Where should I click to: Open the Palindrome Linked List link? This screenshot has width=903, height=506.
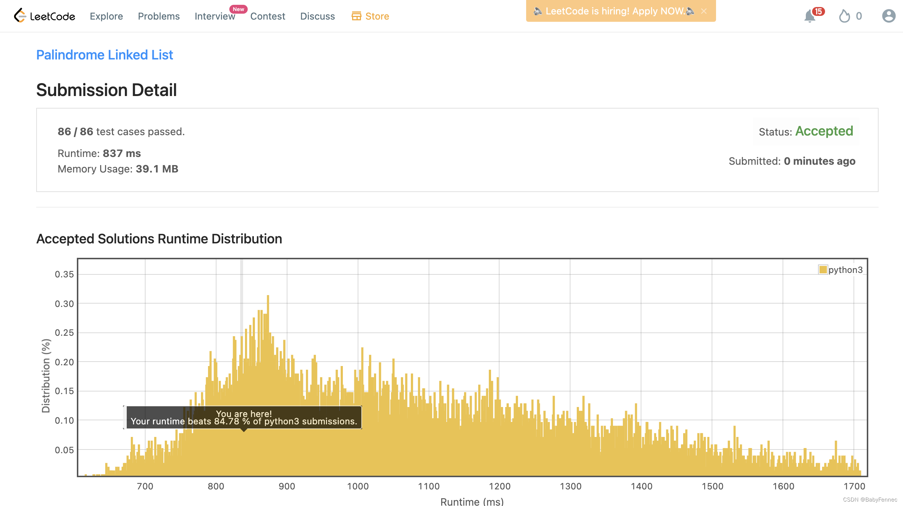105,55
